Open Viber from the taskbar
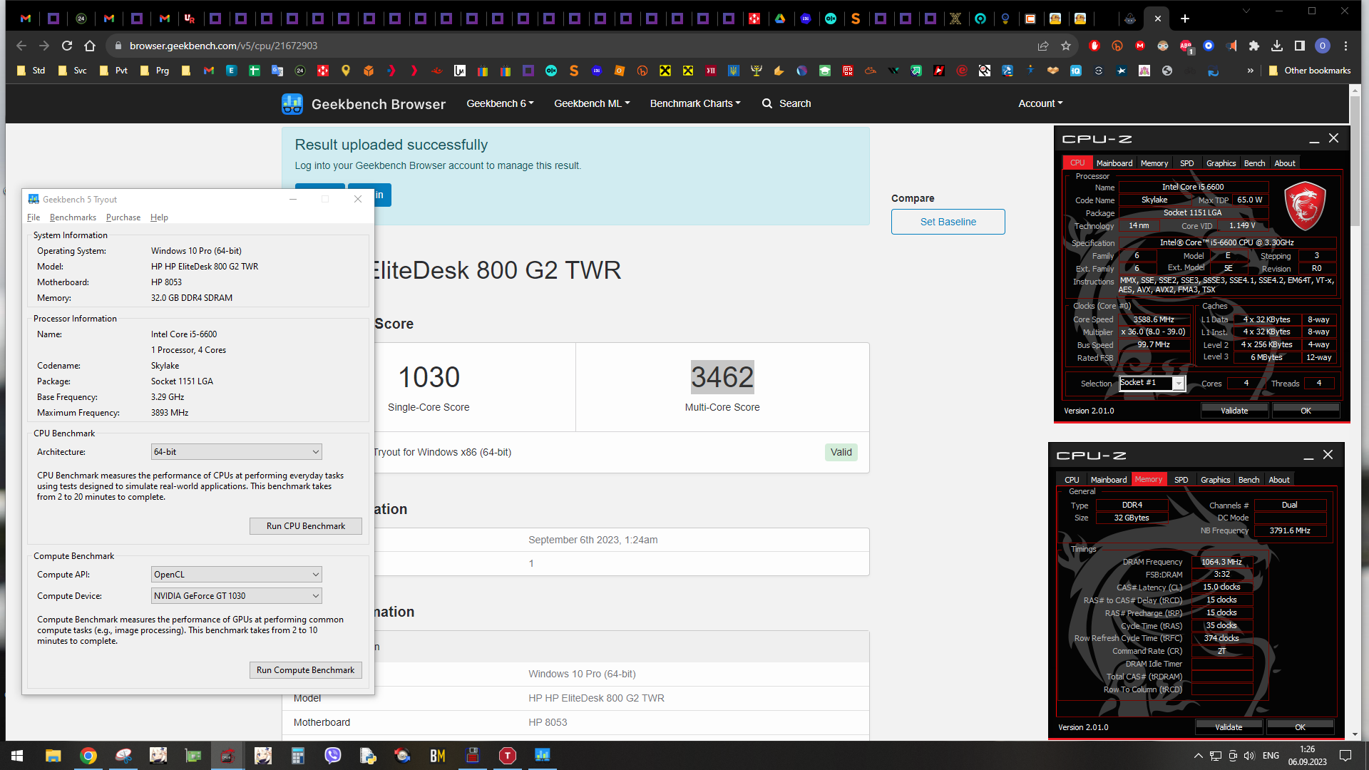This screenshot has width=1369, height=770. pyautogui.click(x=333, y=756)
